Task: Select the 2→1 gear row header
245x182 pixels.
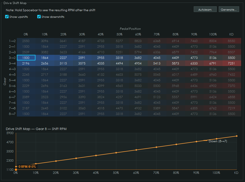Action: coord(12,47)
